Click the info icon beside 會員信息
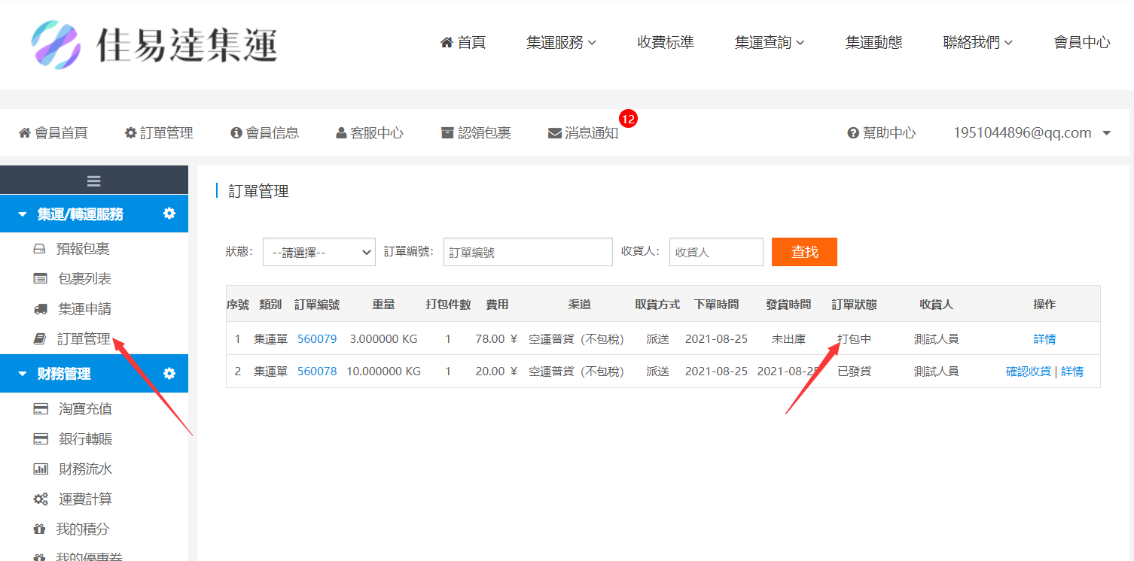Screen dimensions: 1134x561 click(x=236, y=132)
